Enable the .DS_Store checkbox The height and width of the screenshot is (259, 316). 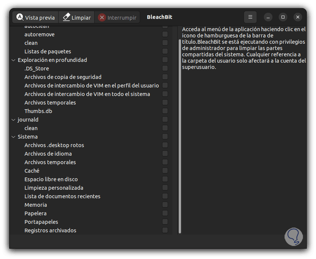pos(165,68)
